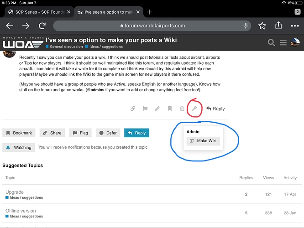Open a new browser tab with plus
The height and width of the screenshot is (228, 304).
pos(149,12)
